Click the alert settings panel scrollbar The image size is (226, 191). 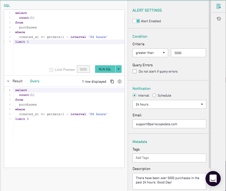tap(210, 84)
